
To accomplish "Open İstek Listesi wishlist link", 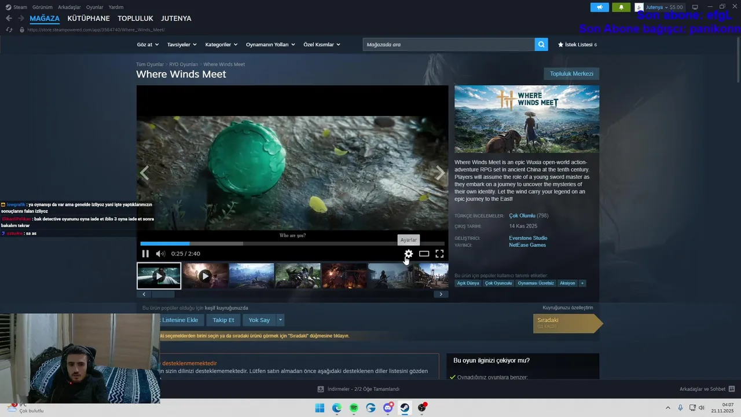I will pyautogui.click(x=577, y=45).
